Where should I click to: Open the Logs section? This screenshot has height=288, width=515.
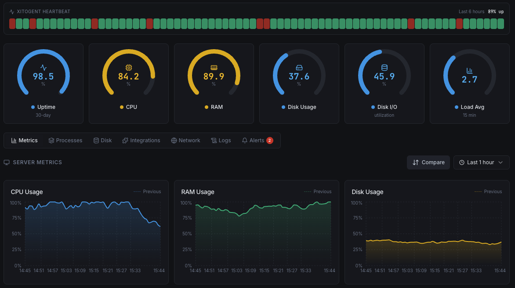pos(221,140)
